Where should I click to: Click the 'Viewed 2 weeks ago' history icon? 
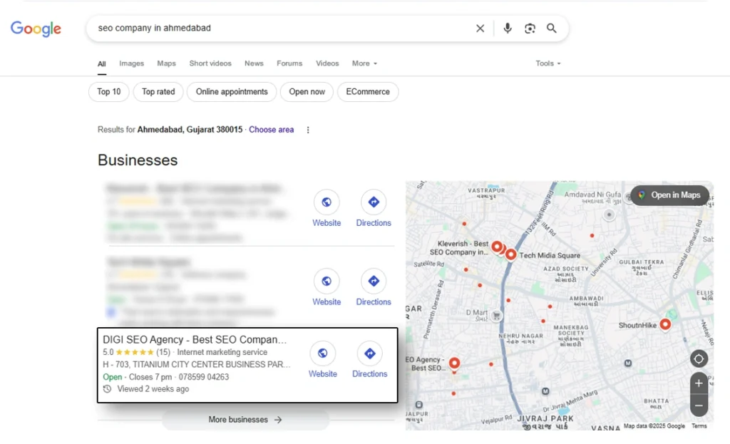point(107,389)
